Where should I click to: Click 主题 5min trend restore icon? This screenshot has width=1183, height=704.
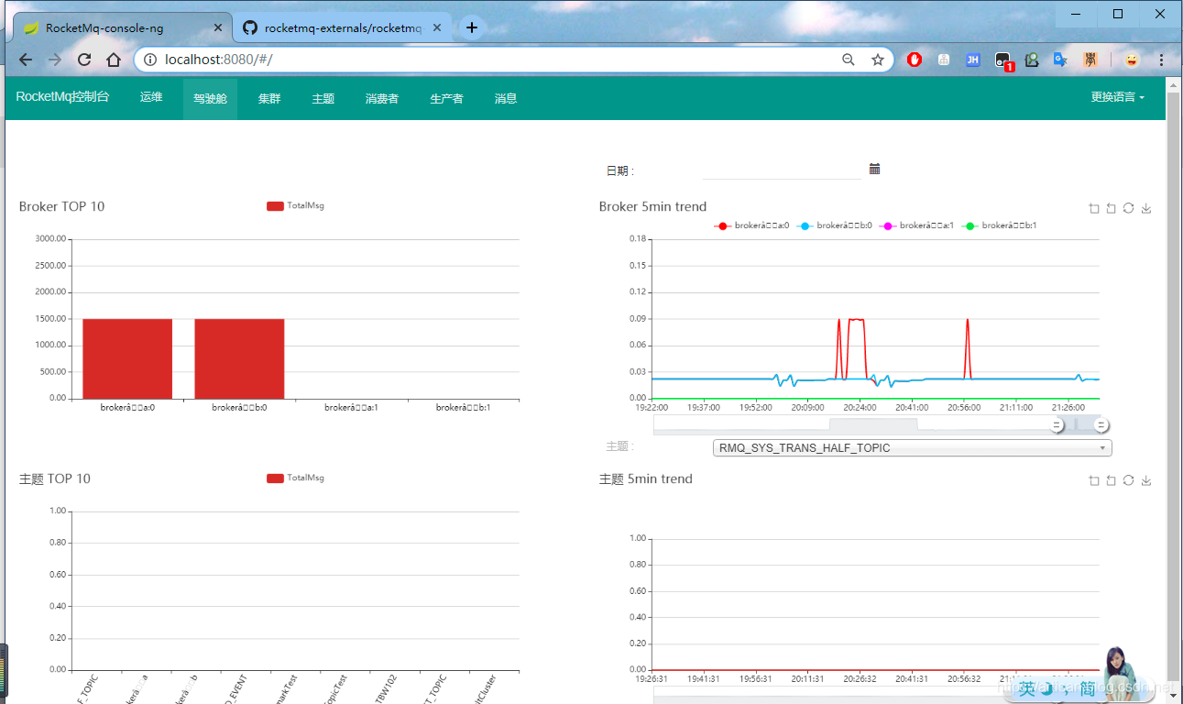(1128, 480)
